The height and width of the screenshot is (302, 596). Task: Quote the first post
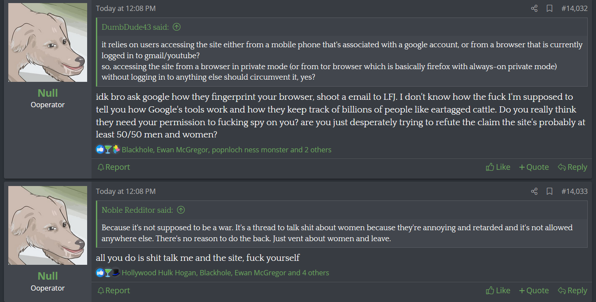[x=534, y=167]
